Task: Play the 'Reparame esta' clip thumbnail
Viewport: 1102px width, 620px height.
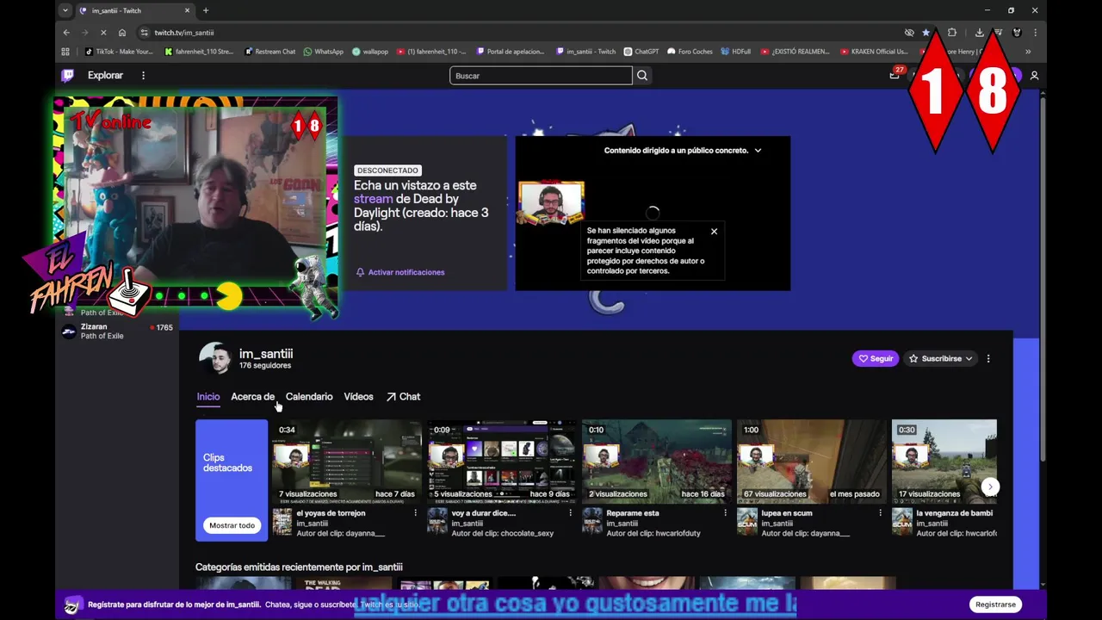Action: 657,461
